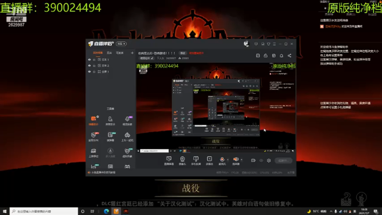The height and width of the screenshot is (215, 382).
Task: Click the red Darkest Dungeon taskbar icon
Action: (126, 211)
